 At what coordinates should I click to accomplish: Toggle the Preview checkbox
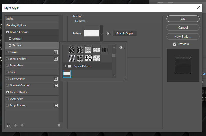[175, 44]
